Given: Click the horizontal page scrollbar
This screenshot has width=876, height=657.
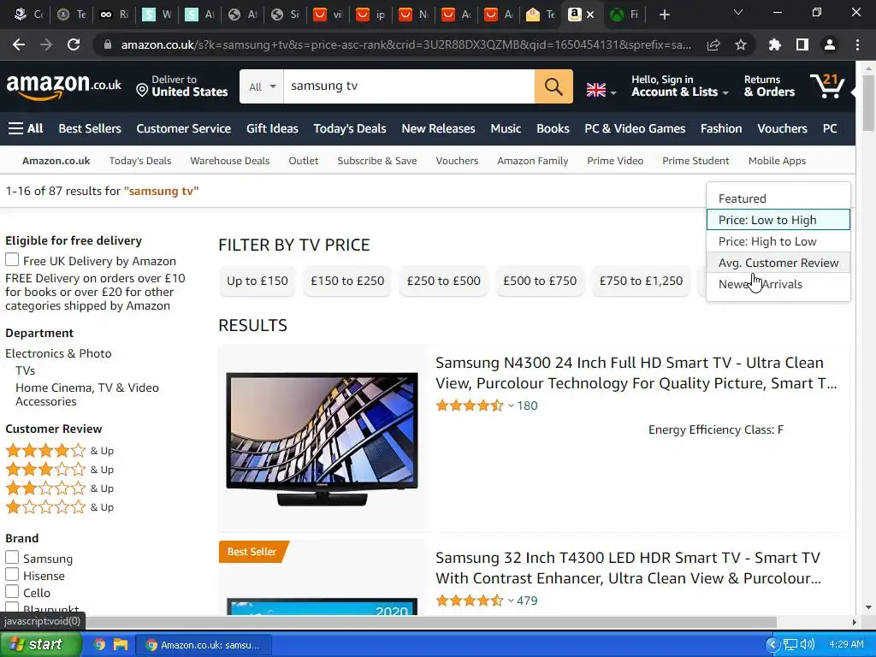Looking at the screenshot, I should 430,623.
